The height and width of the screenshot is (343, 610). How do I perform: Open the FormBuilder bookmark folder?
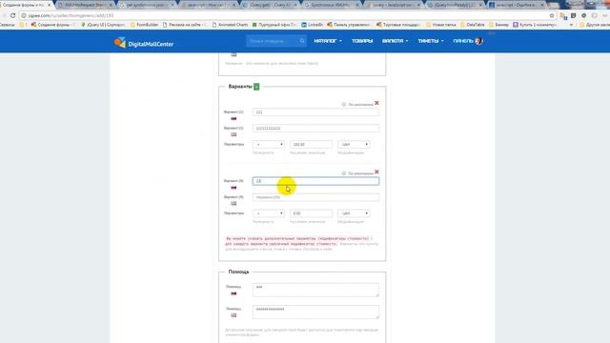144,25
